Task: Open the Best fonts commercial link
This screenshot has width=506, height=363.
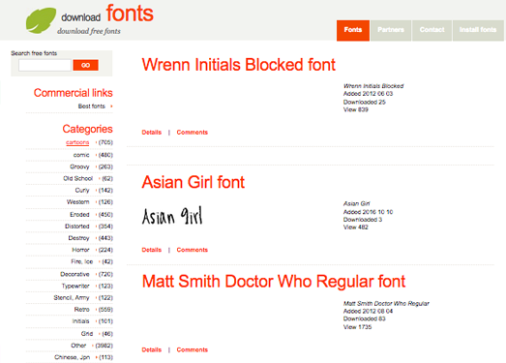Action: 92,106
